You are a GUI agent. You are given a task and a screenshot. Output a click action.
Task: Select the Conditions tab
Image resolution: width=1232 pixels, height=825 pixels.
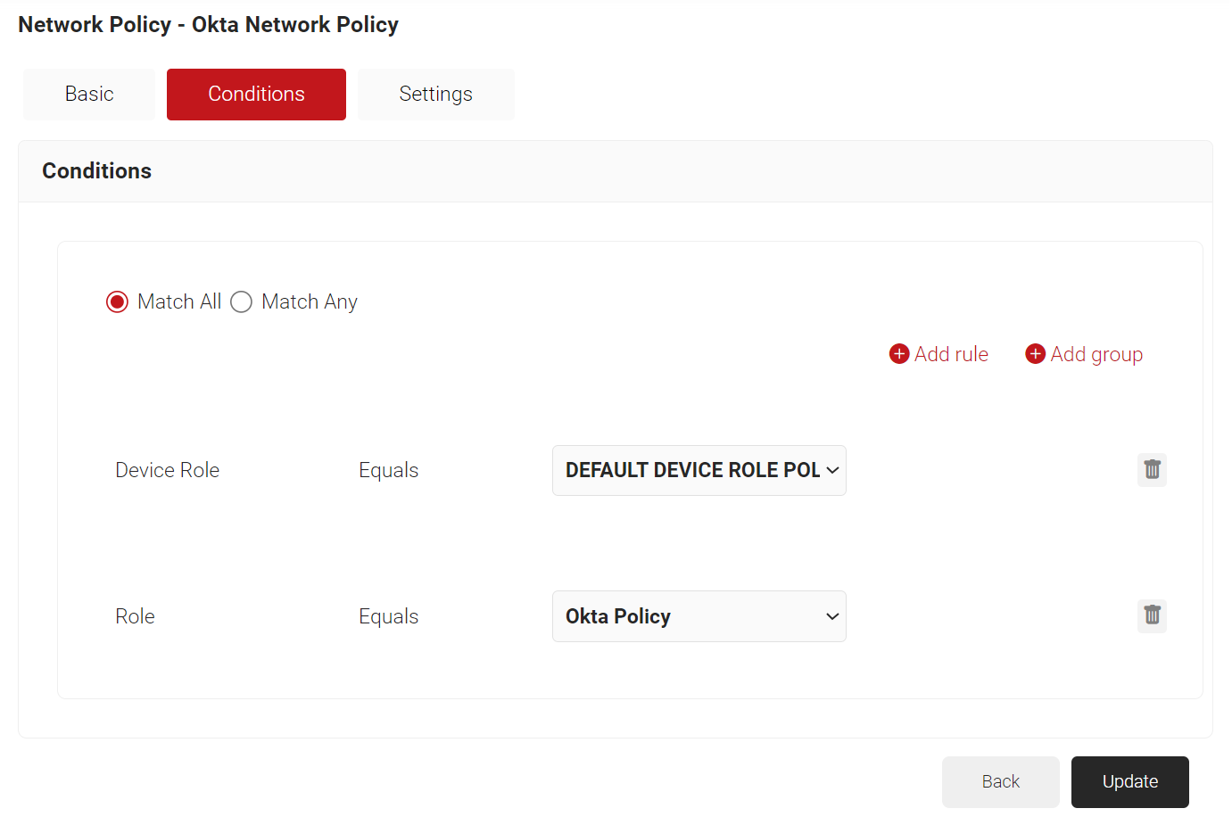tap(256, 95)
